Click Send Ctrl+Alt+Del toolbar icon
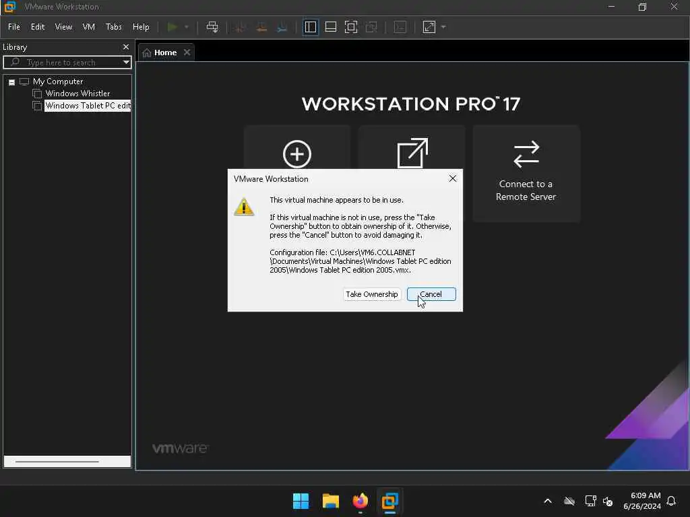Viewport: 690px width, 517px height. (x=212, y=27)
